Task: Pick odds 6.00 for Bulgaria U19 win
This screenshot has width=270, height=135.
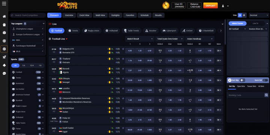Action: 130,51
